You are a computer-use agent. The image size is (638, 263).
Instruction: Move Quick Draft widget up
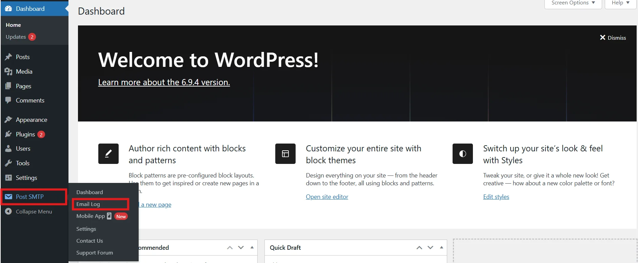[419, 248]
